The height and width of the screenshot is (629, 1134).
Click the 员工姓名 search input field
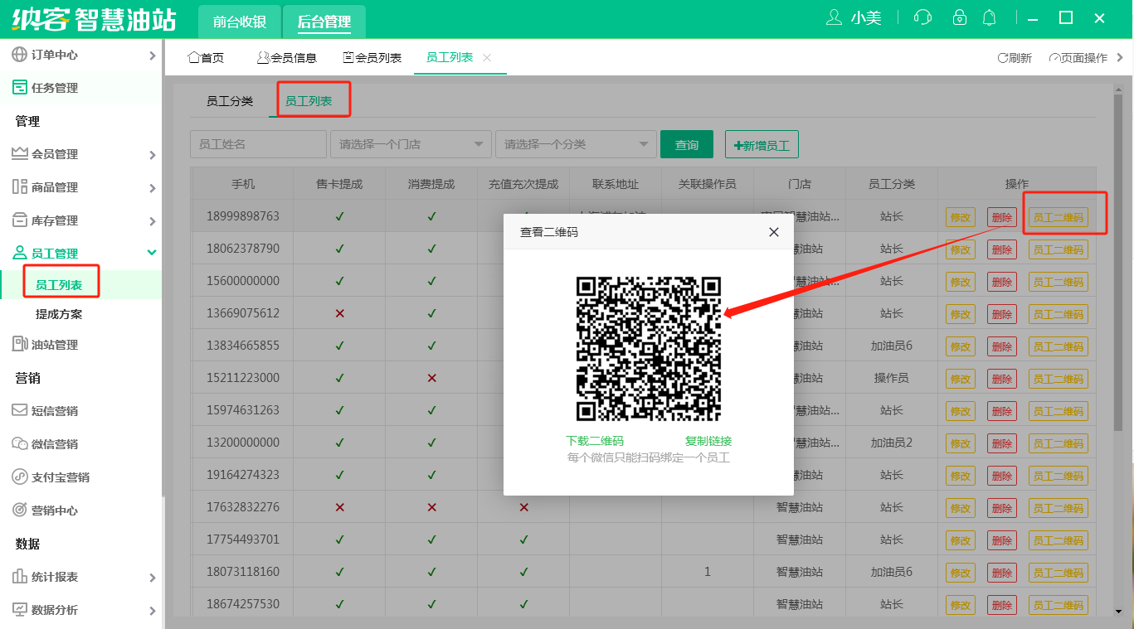pyautogui.click(x=258, y=144)
